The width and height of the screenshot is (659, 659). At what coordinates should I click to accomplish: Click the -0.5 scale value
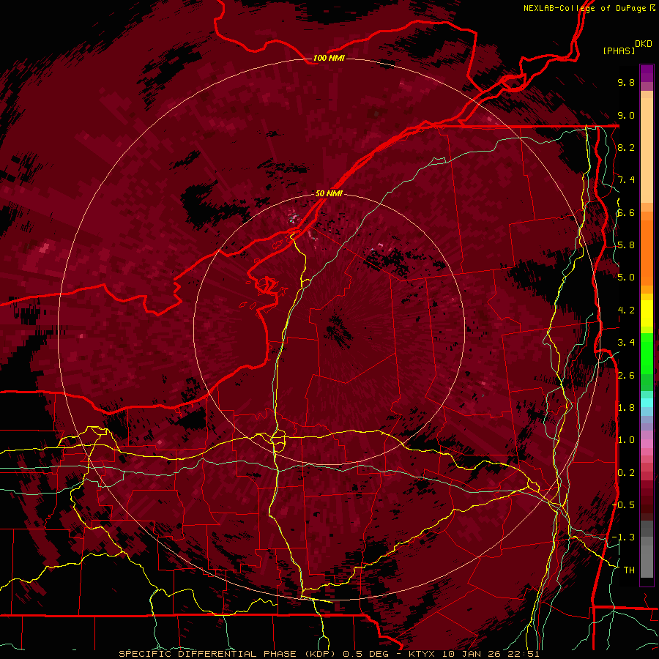(x=623, y=505)
